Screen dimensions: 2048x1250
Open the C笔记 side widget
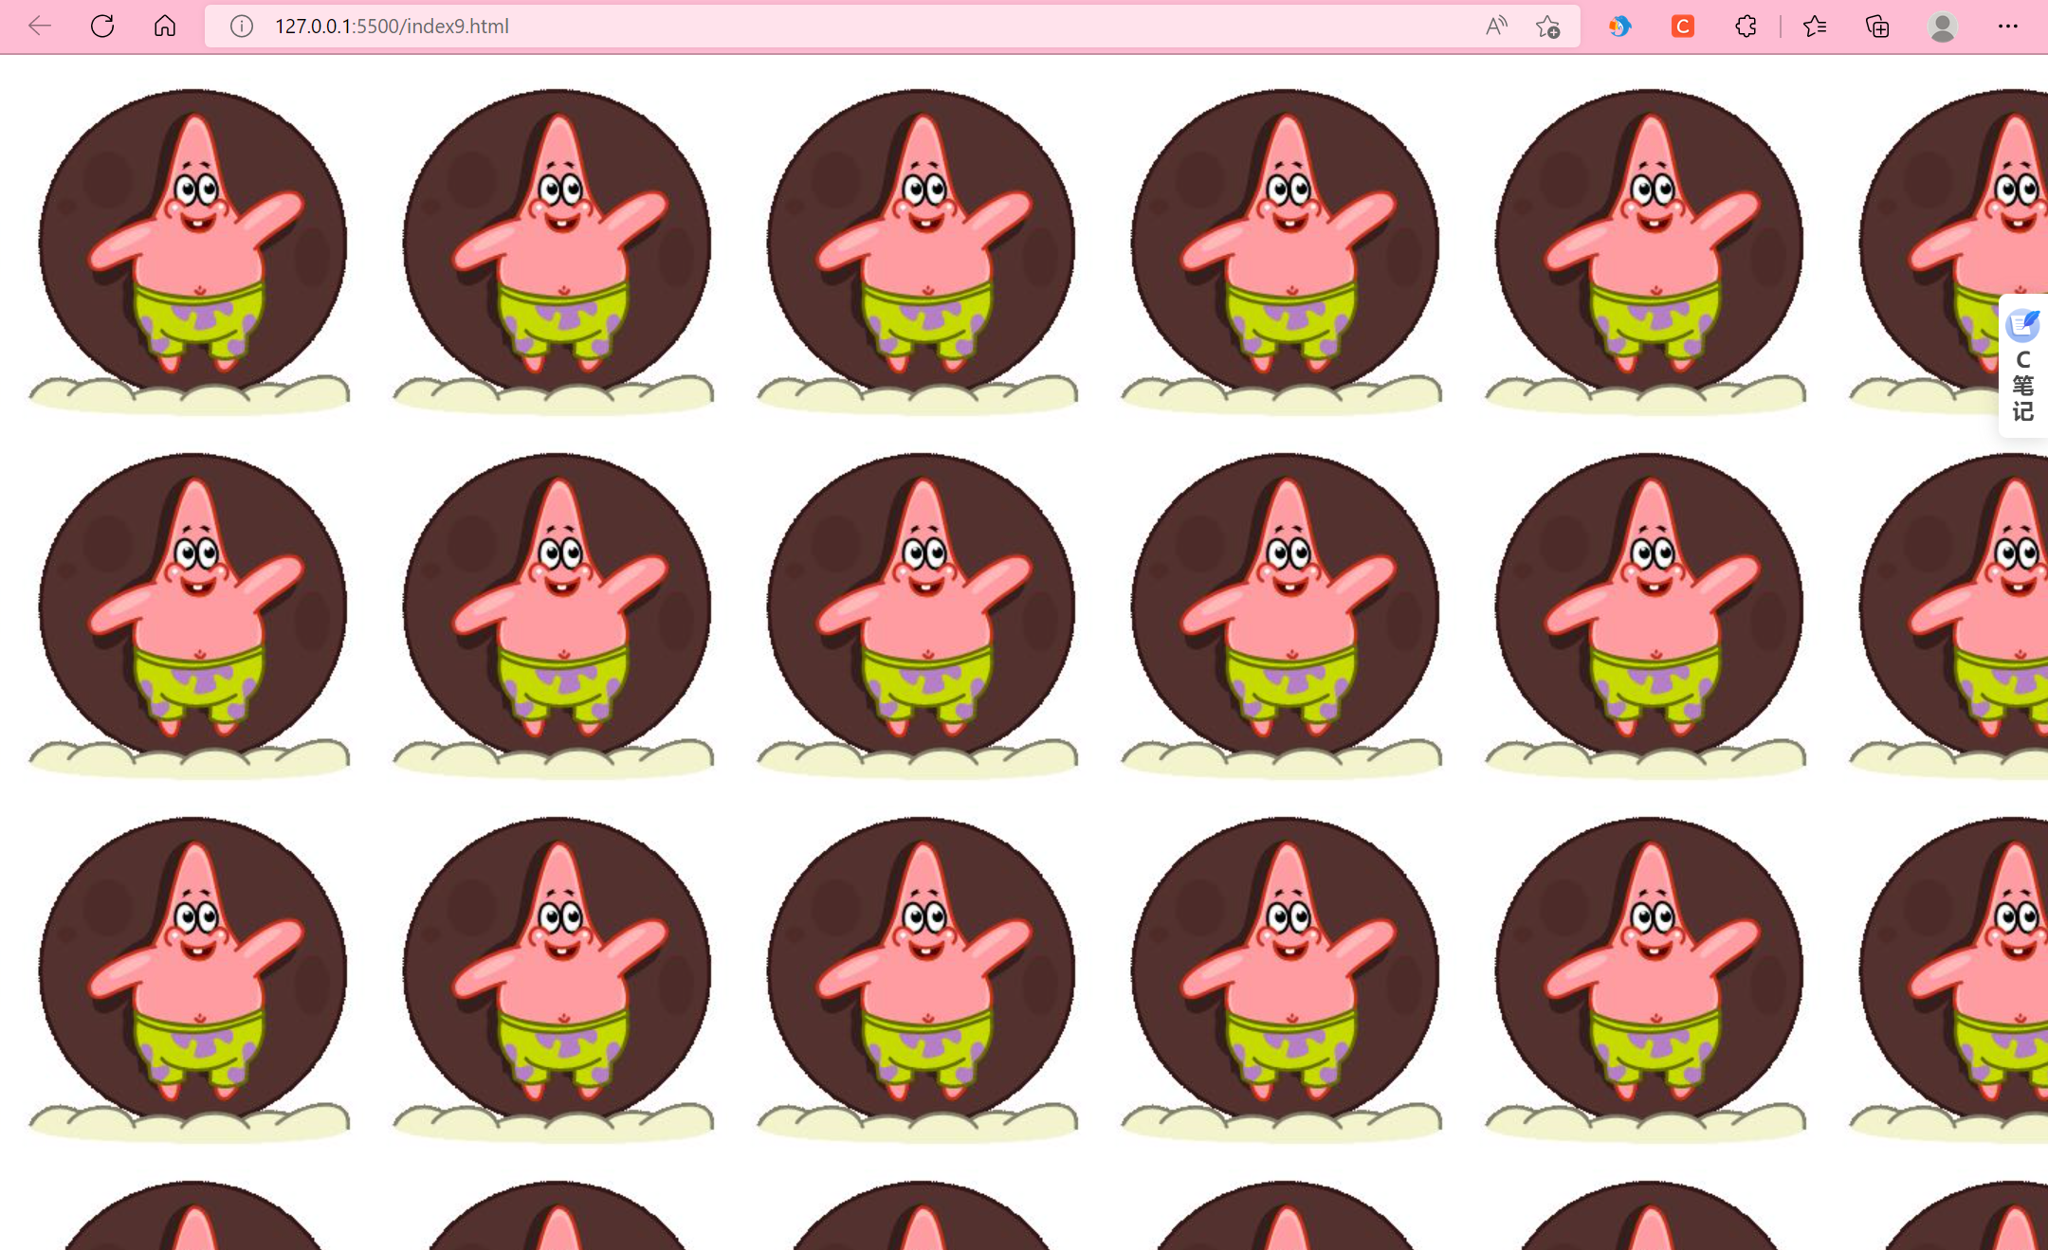tap(2022, 366)
